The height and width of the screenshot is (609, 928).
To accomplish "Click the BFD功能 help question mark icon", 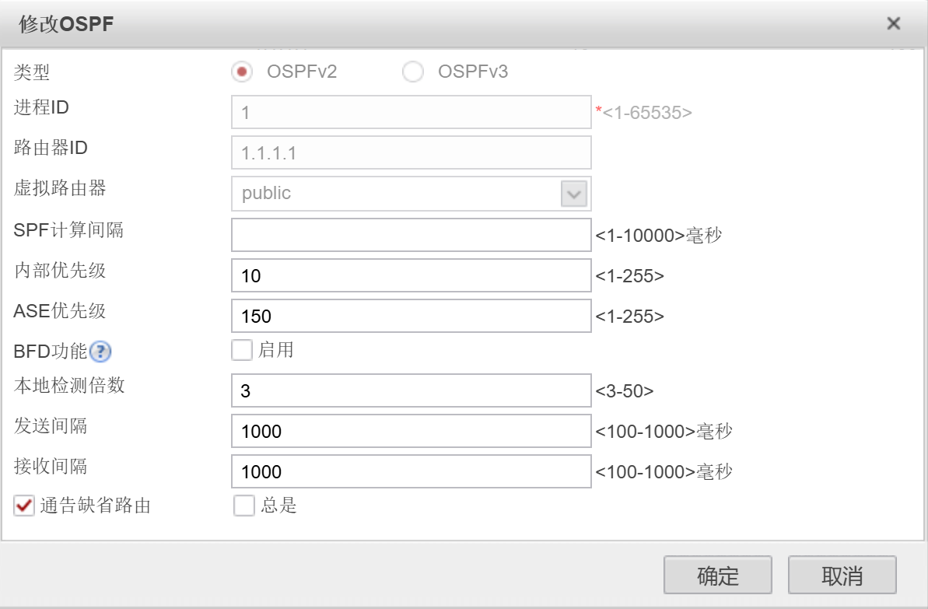I will pyautogui.click(x=101, y=352).
